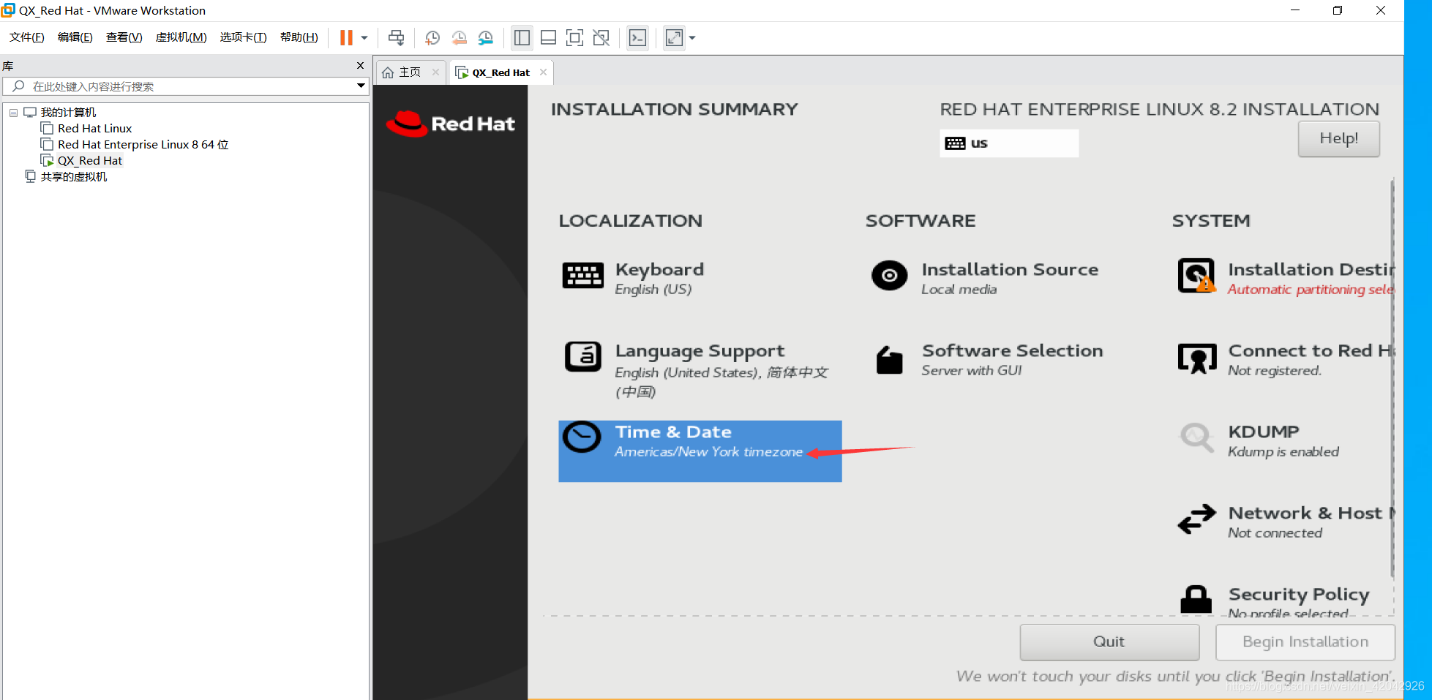Select 共享的虚拟机 in the library tree
This screenshot has width=1432, height=700.
pos(73,177)
